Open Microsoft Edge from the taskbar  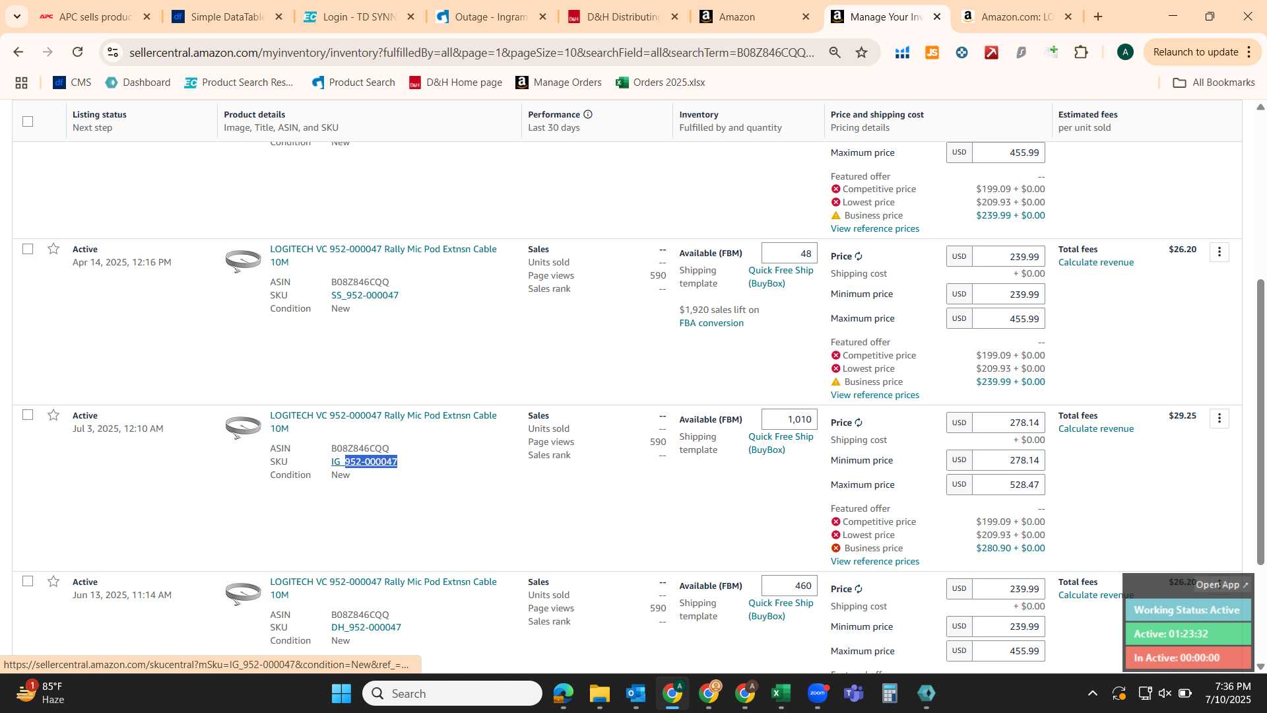click(563, 693)
